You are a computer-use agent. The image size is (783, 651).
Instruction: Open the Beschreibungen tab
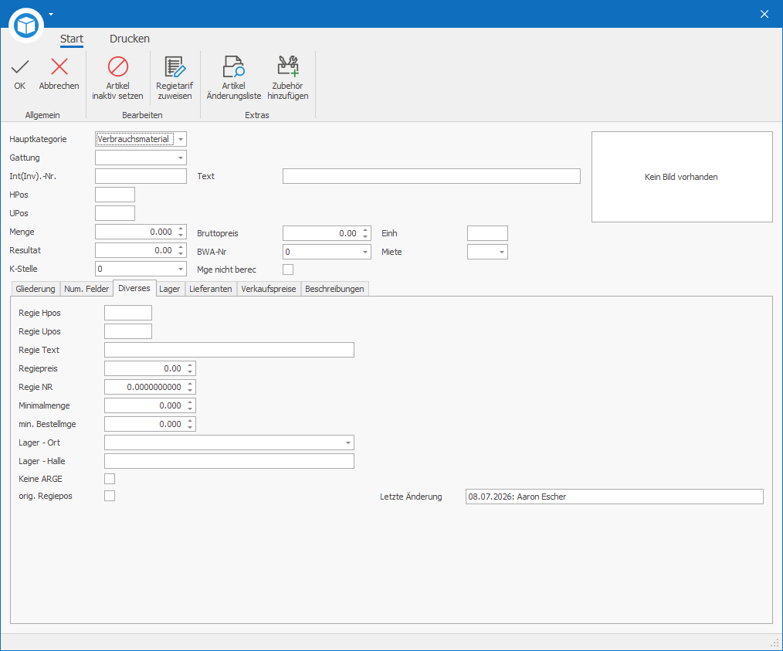[x=334, y=289]
